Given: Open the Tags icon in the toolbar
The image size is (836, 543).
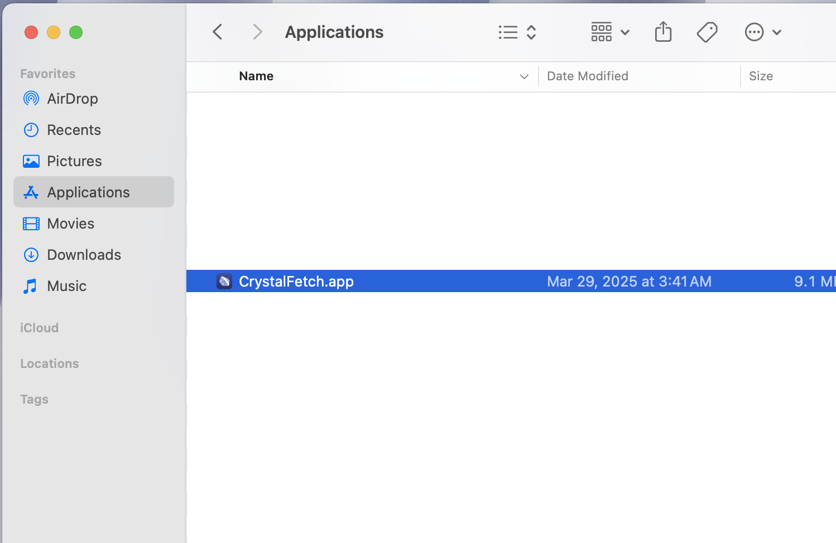Looking at the screenshot, I should pos(707,32).
